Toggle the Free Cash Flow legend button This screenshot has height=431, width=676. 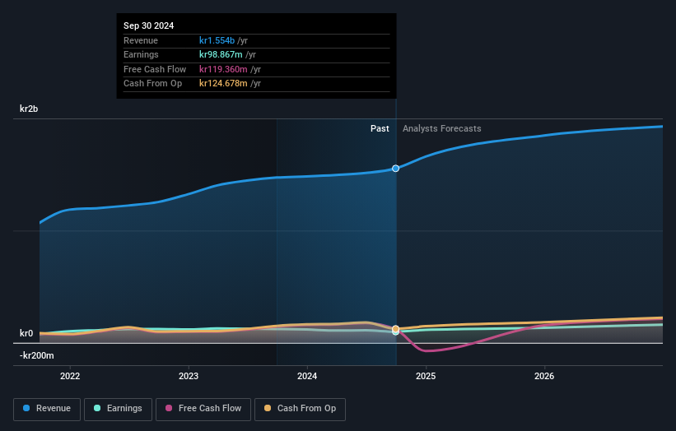203,409
